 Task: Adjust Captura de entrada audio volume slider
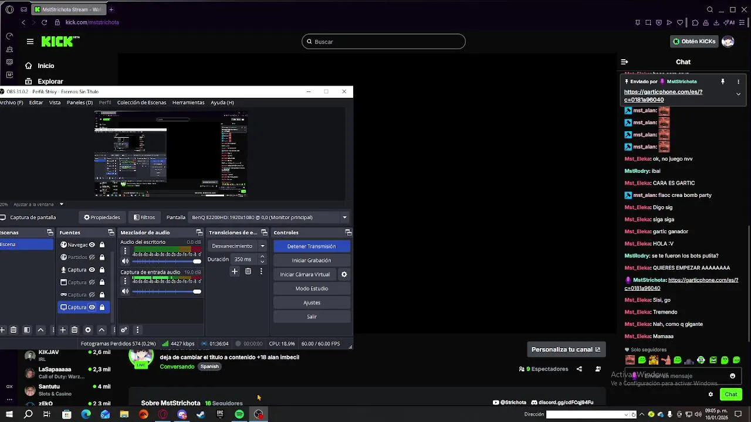click(x=167, y=291)
